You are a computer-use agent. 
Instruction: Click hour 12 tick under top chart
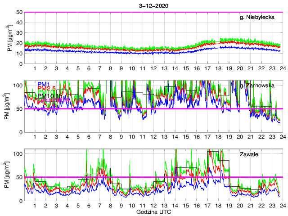153,68
